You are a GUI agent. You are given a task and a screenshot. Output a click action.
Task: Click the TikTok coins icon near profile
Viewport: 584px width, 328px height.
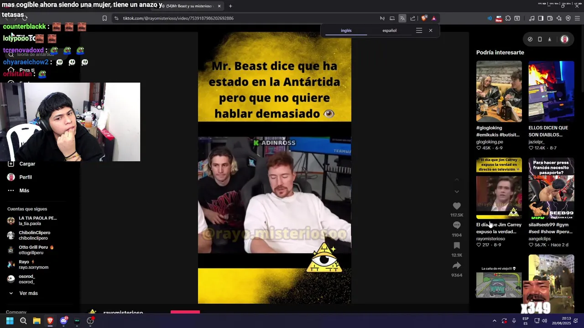coord(530,39)
